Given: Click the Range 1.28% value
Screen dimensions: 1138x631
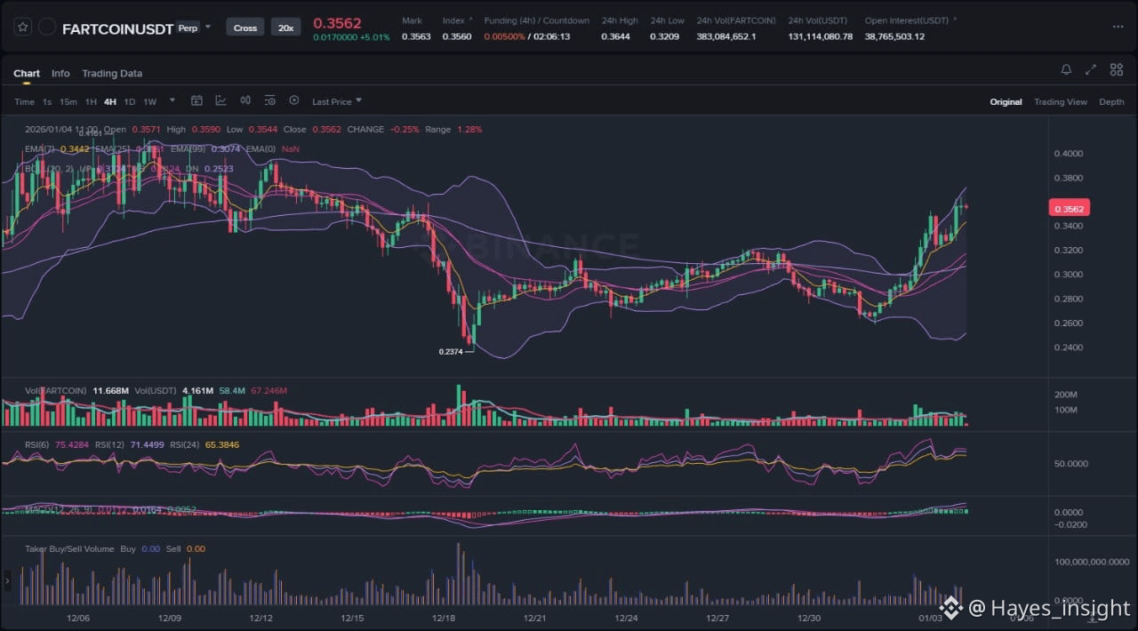Looking at the screenshot, I should pyautogui.click(x=469, y=129).
